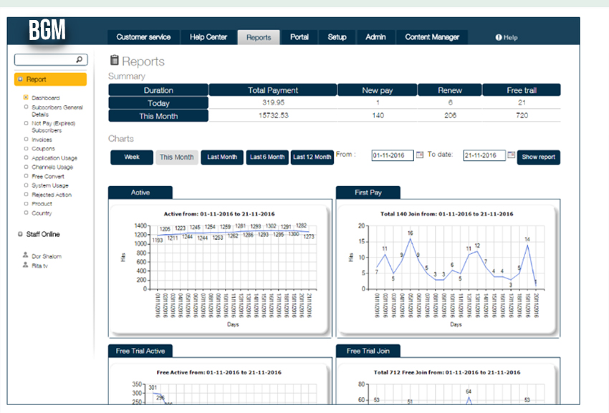The image size is (609, 413).
Task: Open Channels Usage report in sidebar
Action: point(52,167)
